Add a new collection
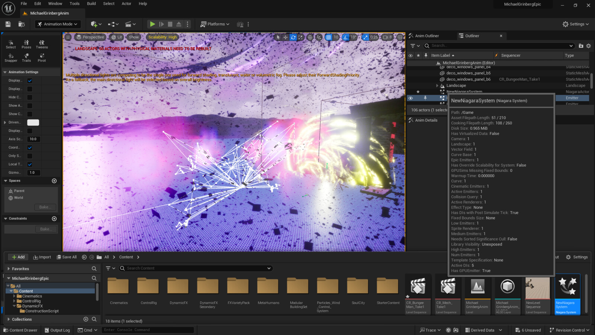The image size is (595, 335). (x=86, y=319)
